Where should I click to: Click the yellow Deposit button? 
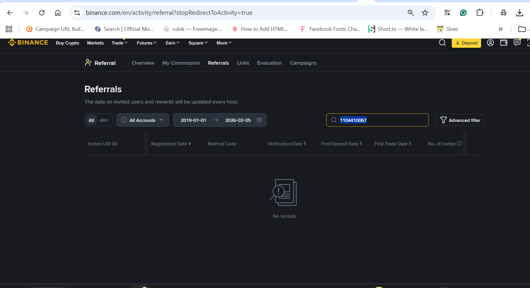coord(466,43)
